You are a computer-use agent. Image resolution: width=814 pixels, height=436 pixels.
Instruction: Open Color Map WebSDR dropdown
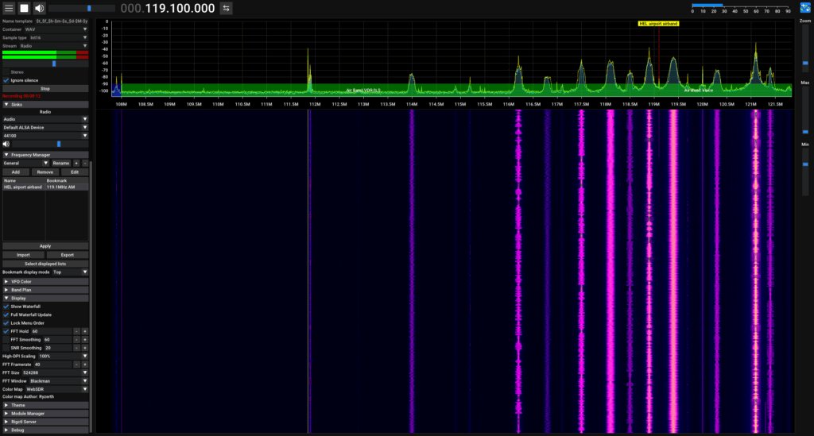(56, 390)
